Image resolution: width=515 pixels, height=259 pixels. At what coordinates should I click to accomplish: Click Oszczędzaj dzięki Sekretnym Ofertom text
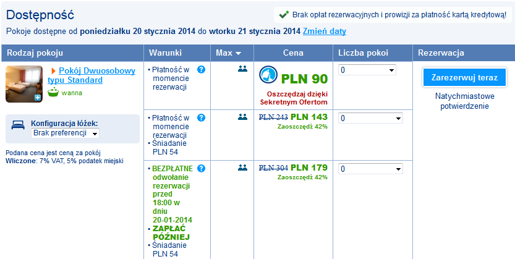click(294, 98)
